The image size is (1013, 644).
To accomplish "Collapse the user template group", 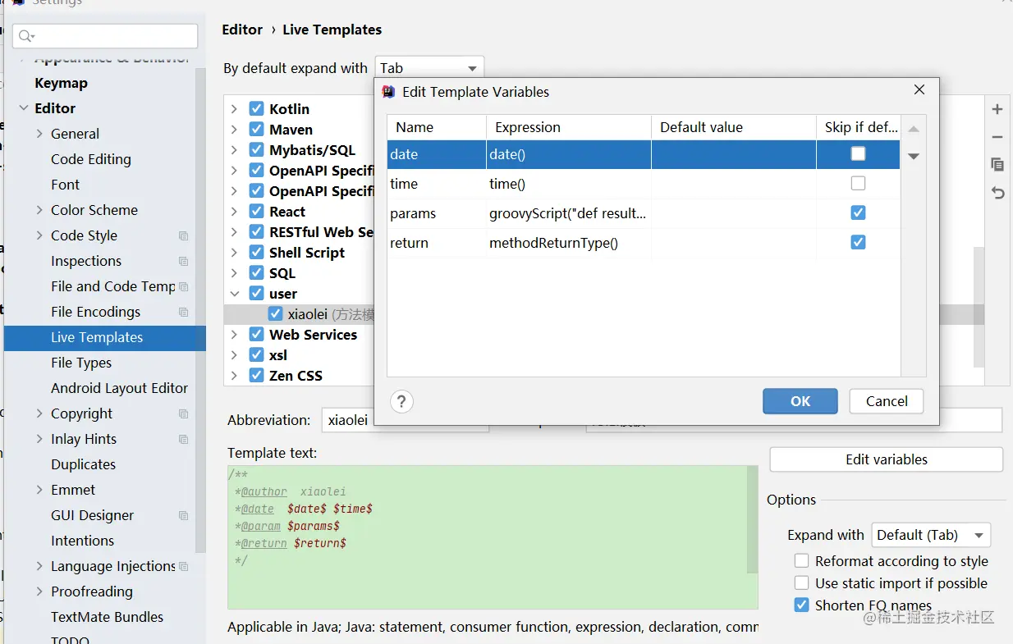I will [x=235, y=294].
